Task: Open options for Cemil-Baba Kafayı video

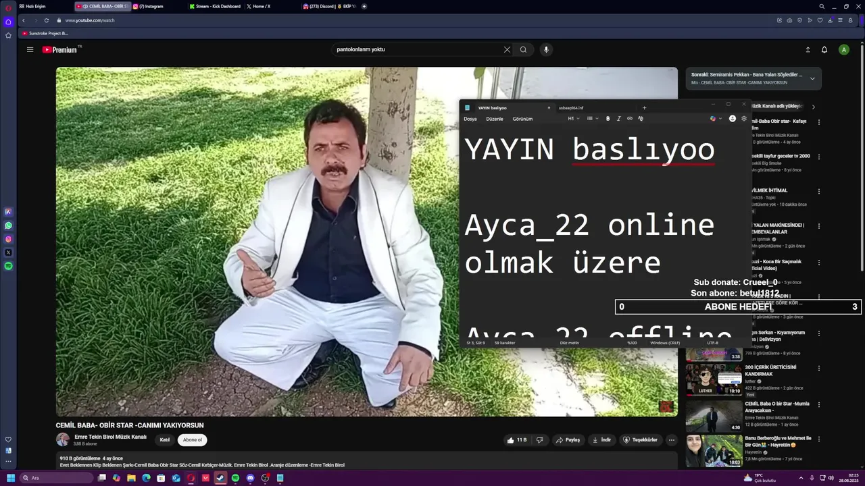Action: click(819, 122)
